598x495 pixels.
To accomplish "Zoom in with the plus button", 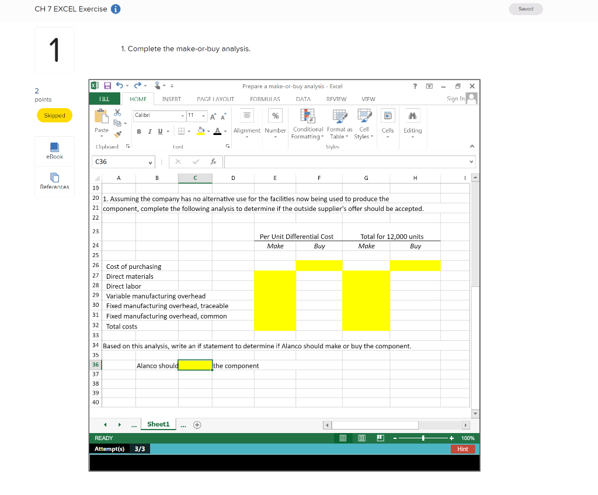I will (x=451, y=438).
